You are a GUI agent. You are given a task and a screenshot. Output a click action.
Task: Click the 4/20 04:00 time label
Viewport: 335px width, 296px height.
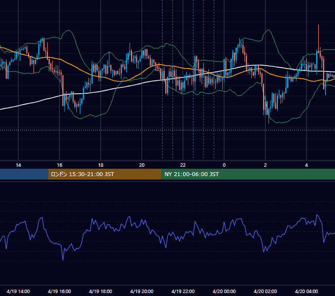[306, 291]
